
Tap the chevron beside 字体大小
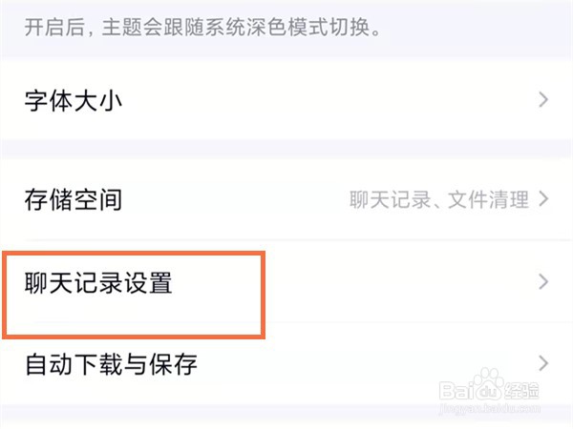(543, 99)
